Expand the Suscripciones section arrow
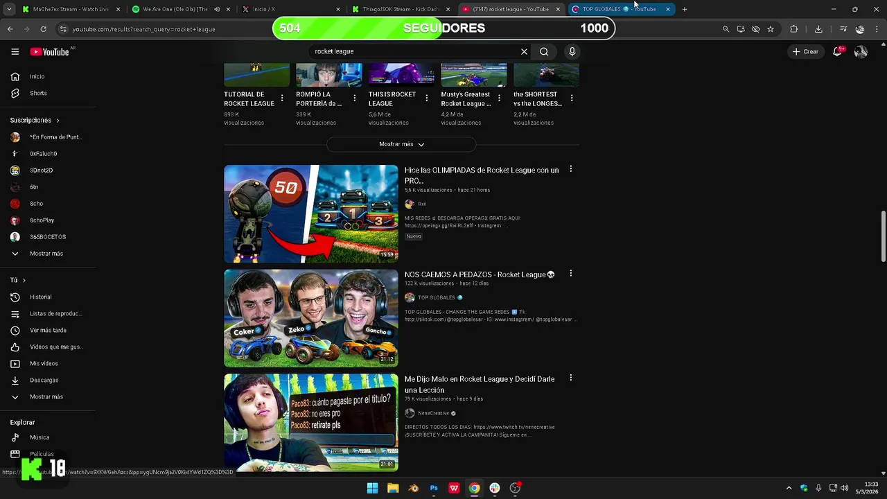887x499 pixels. point(58,121)
